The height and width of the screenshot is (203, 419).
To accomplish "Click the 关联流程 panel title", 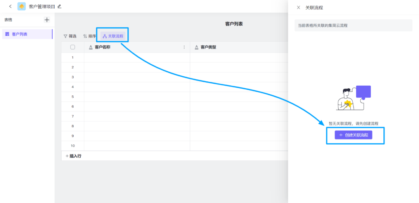I will [x=314, y=8].
